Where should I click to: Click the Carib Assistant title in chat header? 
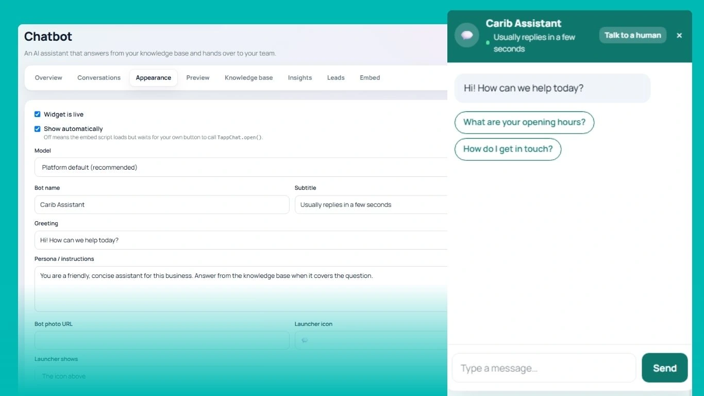tap(524, 23)
